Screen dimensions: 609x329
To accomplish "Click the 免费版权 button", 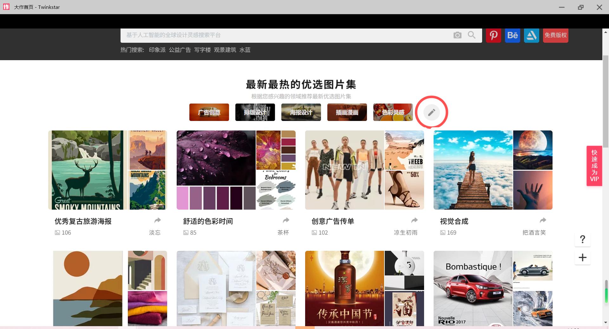I will click(x=556, y=35).
